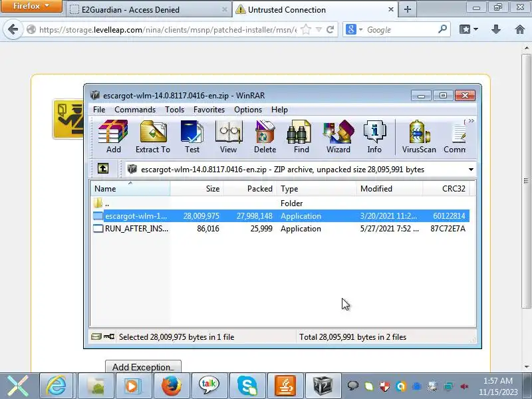Open the search engine selector dropdown

tap(354, 30)
